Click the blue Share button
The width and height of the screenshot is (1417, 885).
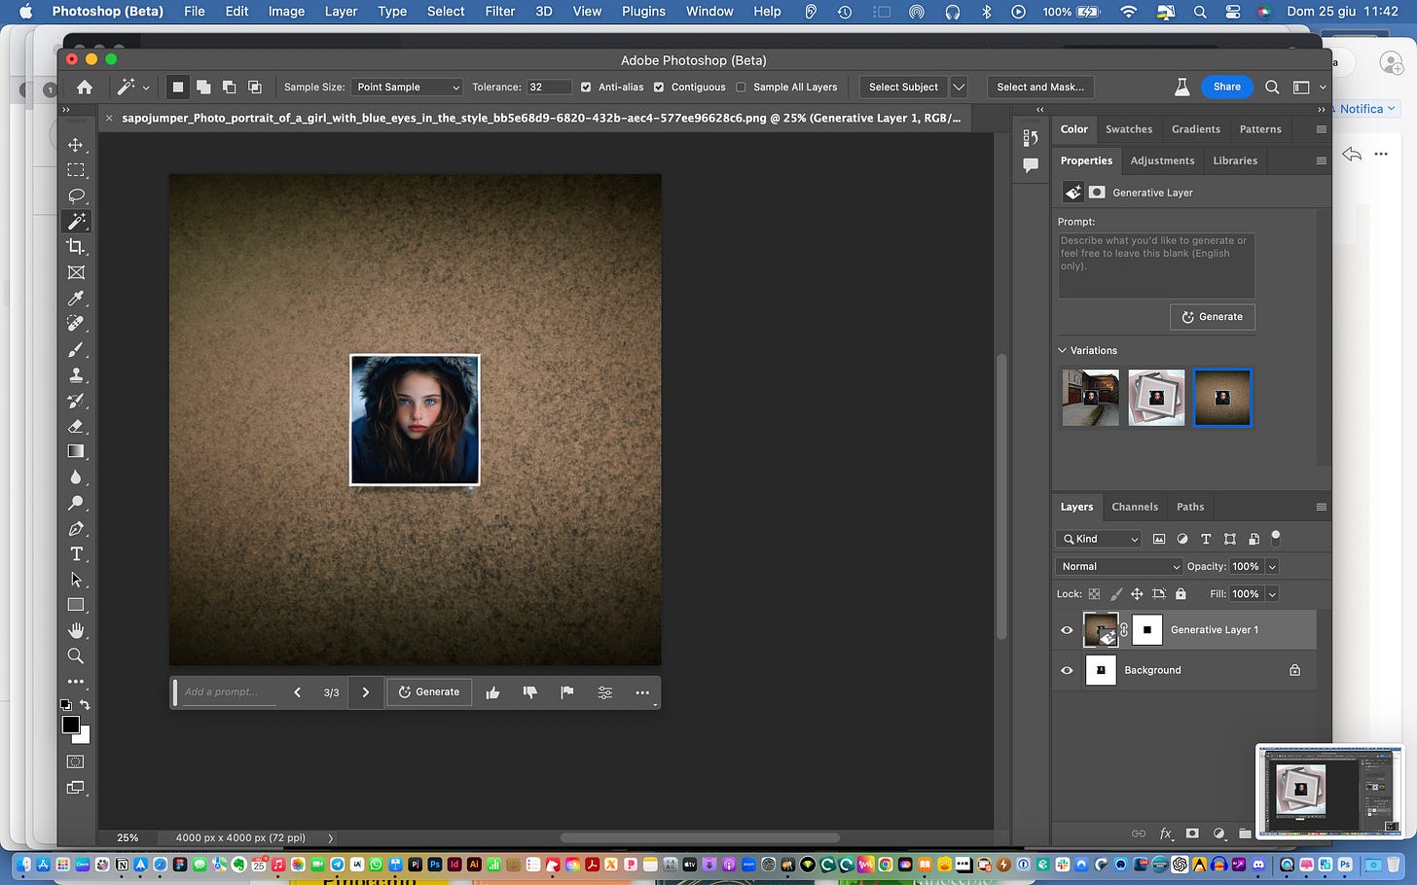coord(1226,87)
